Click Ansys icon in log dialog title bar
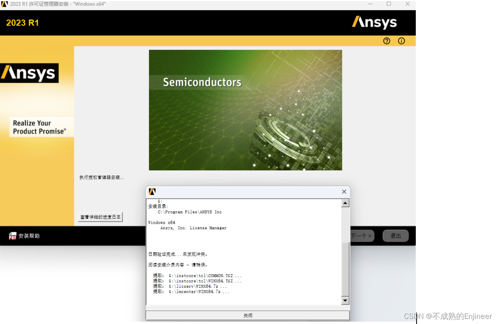 coord(152,192)
